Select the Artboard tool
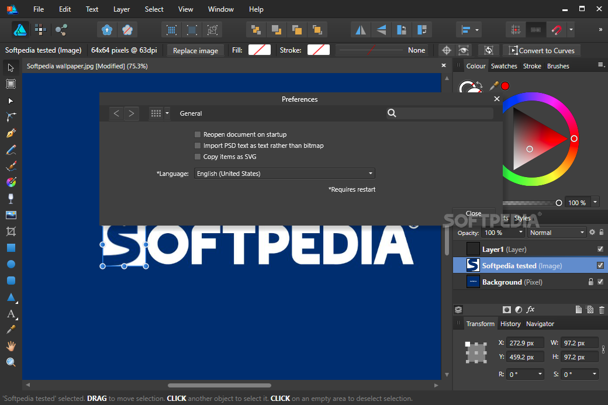The height and width of the screenshot is (405, 608). (x=11, y=84)
